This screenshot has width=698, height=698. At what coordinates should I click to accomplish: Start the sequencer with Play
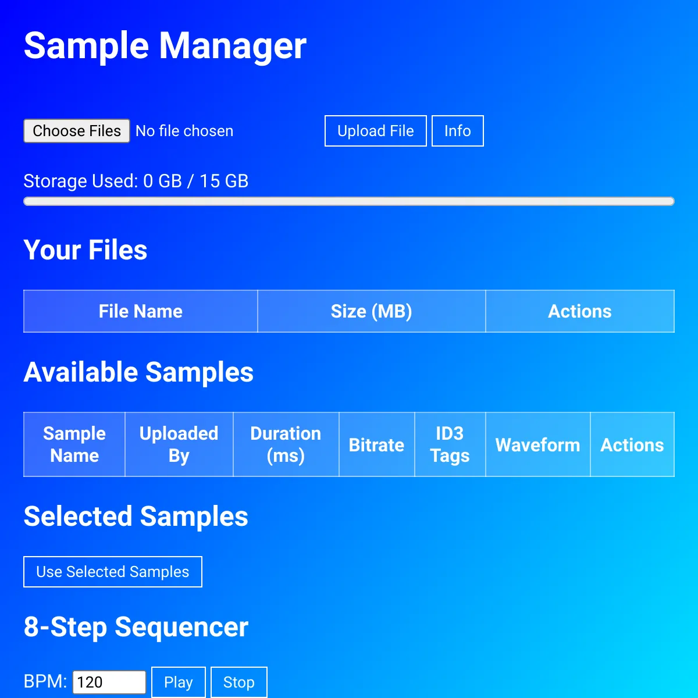[178, 682]
